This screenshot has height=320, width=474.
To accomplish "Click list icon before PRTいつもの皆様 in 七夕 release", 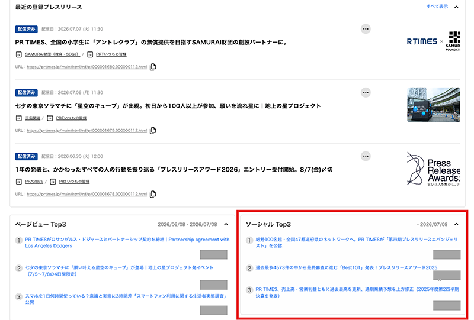I will click(50, 118).
